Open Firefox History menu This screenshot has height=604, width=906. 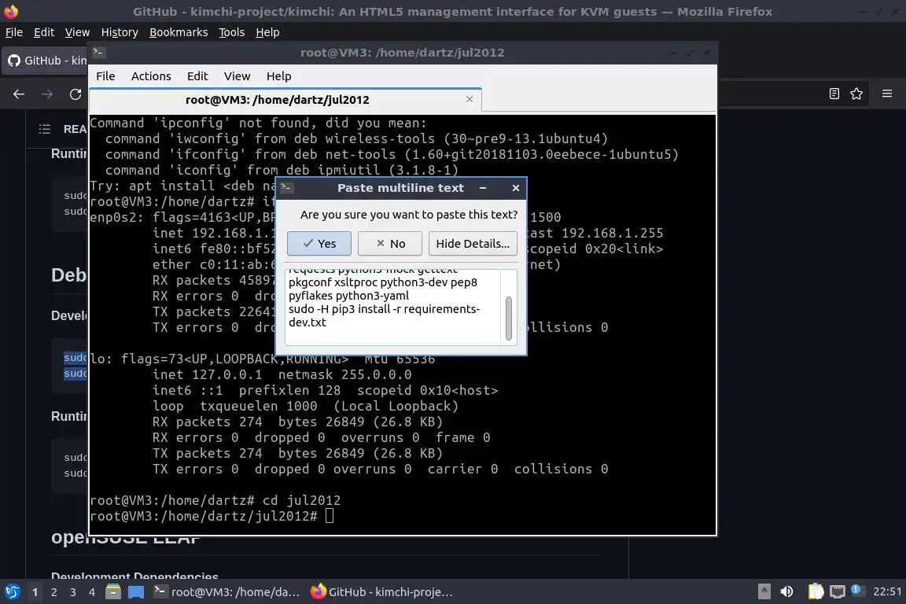[120, 32]
